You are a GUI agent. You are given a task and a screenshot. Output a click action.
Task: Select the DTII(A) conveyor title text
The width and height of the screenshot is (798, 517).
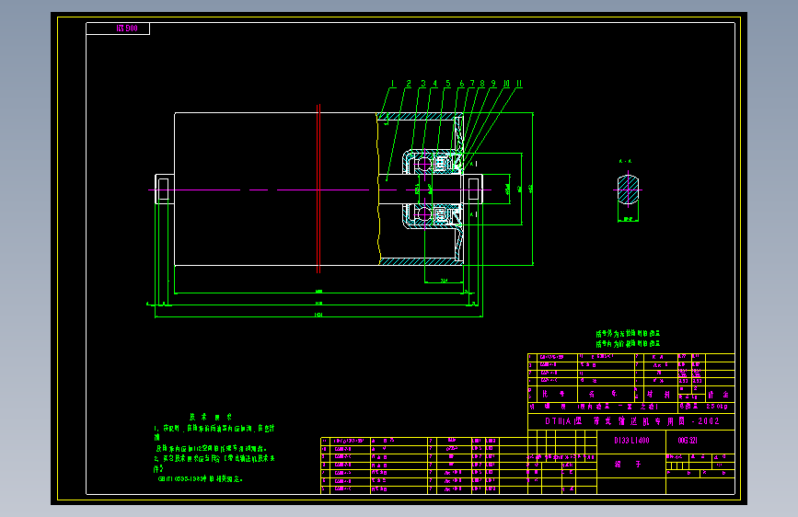631,421
